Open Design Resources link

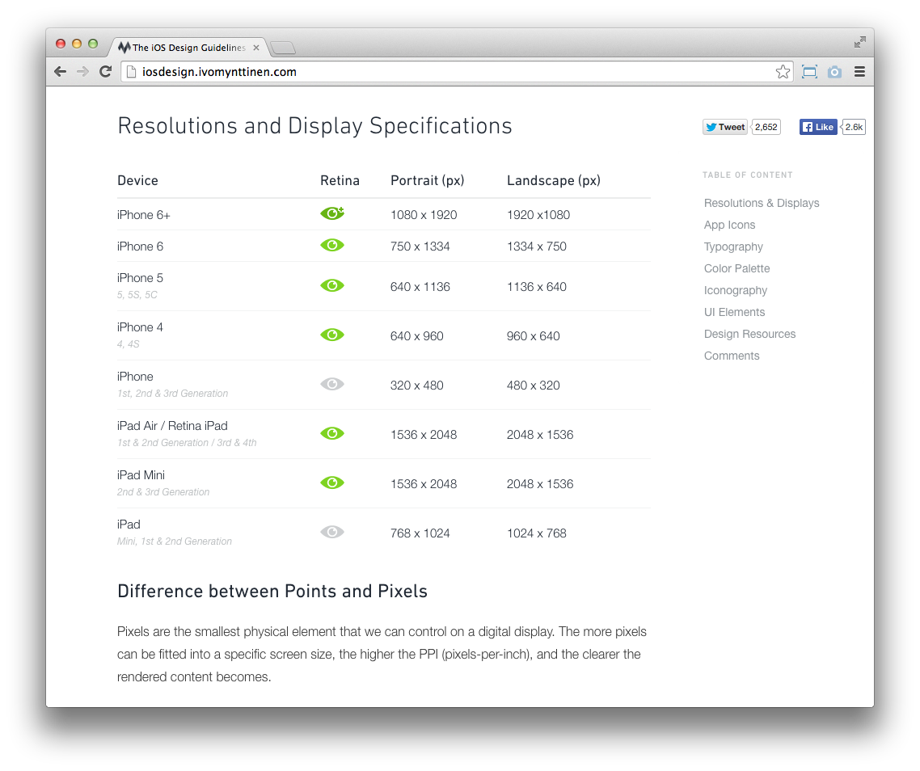click(x=750, y=333)
